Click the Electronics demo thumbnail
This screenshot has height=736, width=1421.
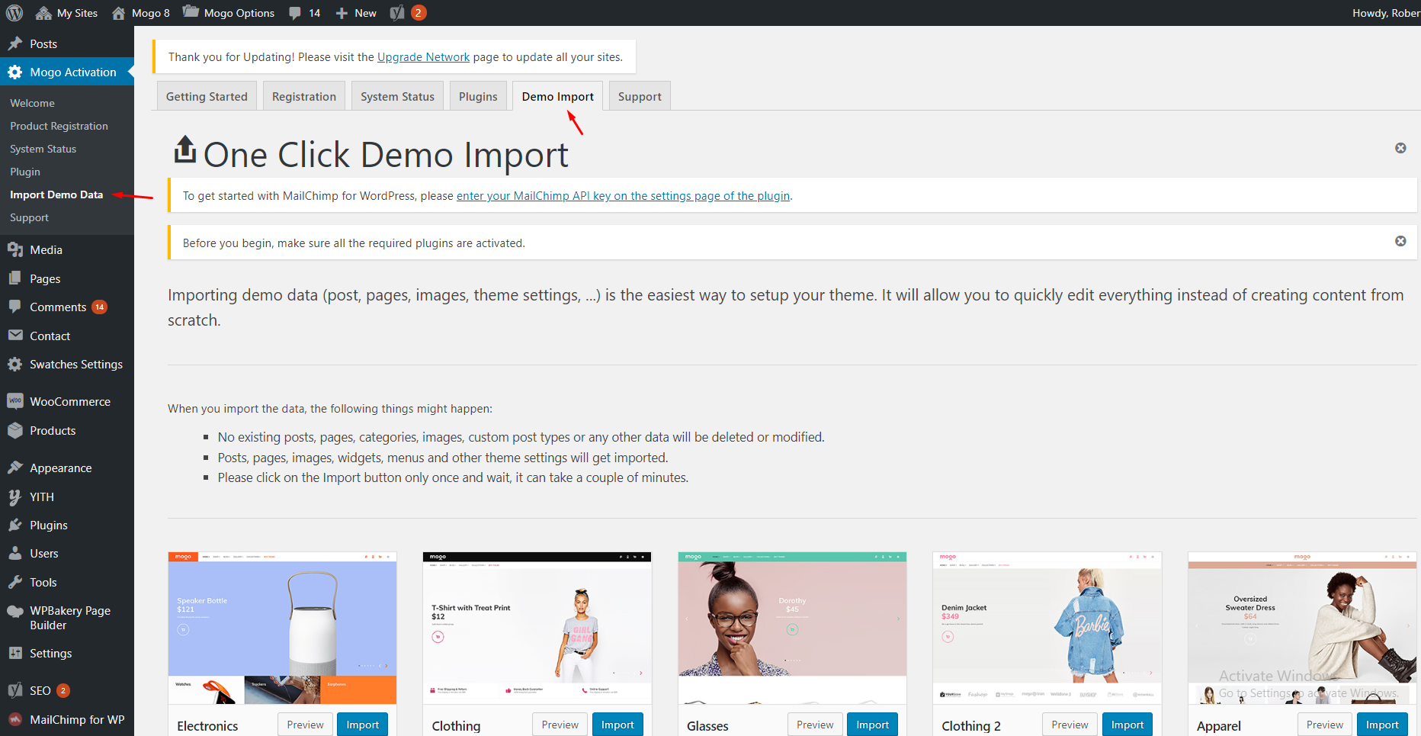282,628
